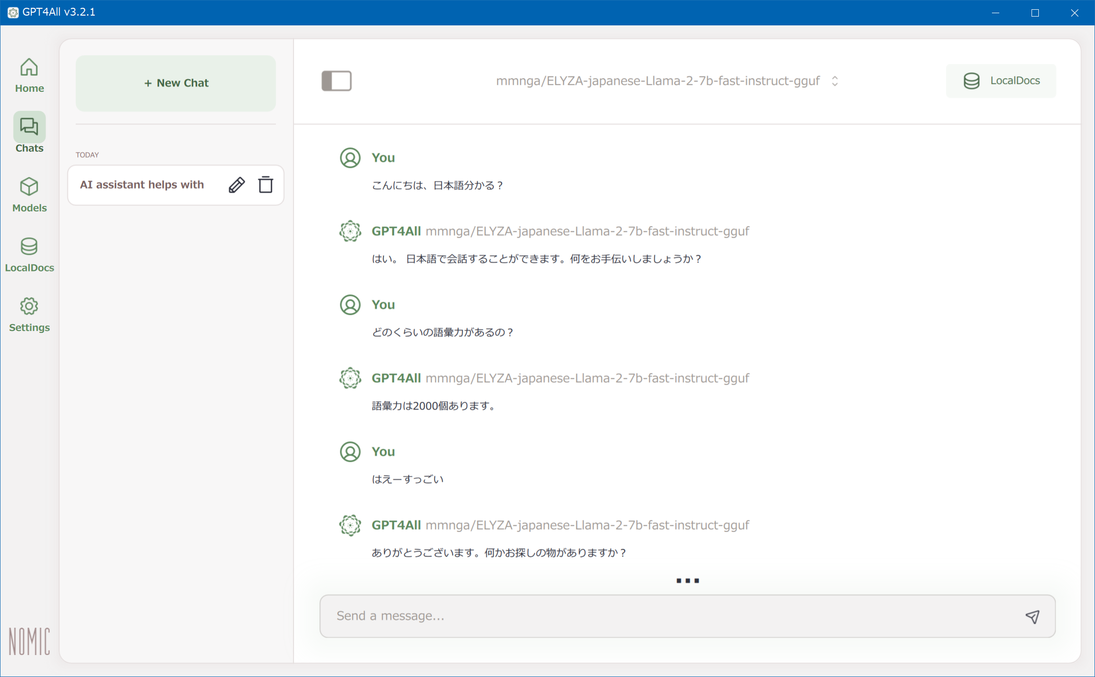Click delete icon on chat history
1095x677 pixels.
266,185
